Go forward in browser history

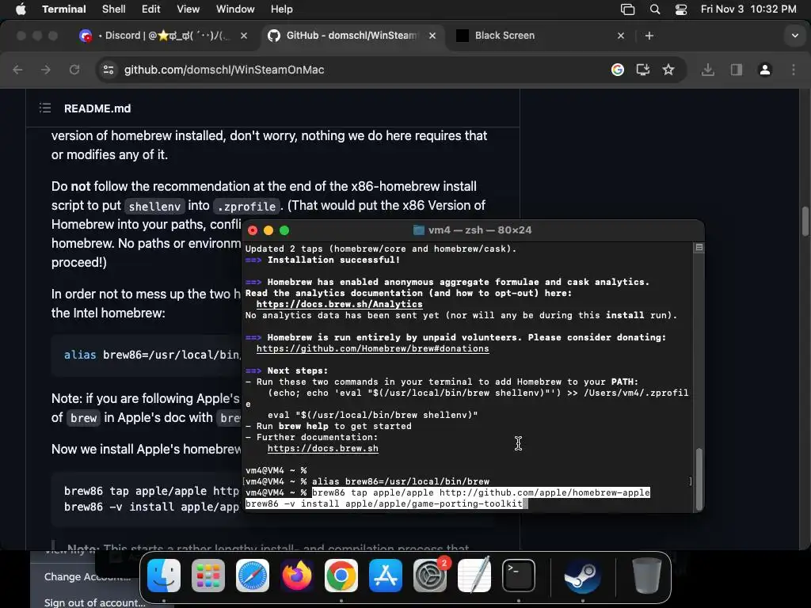pyautogui.click(x=45, y=70)
